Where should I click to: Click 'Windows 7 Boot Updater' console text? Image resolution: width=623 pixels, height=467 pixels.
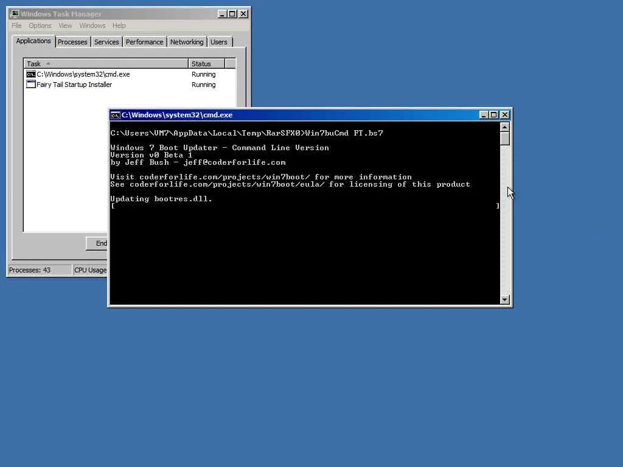tap(164, 148)
